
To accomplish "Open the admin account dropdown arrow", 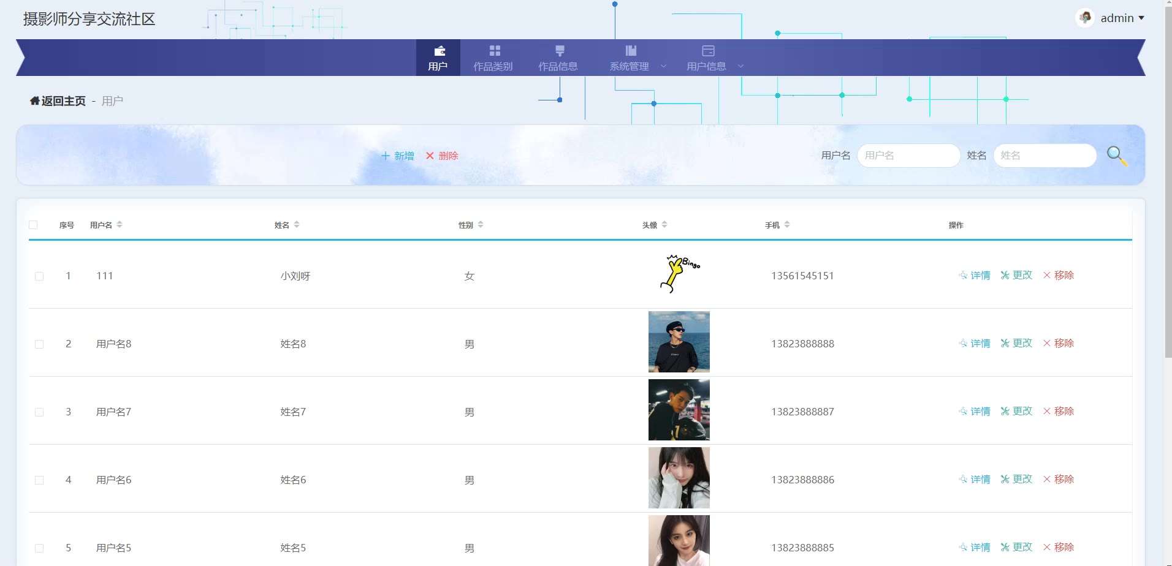I will (1141, 18).
